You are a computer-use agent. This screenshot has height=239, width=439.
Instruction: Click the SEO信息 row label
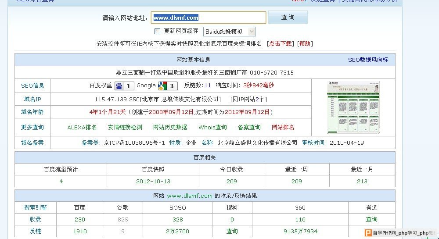pyautogui.click(x=32, y=86)
